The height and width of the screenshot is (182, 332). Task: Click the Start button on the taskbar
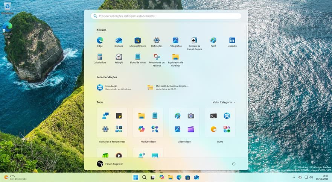136,177
